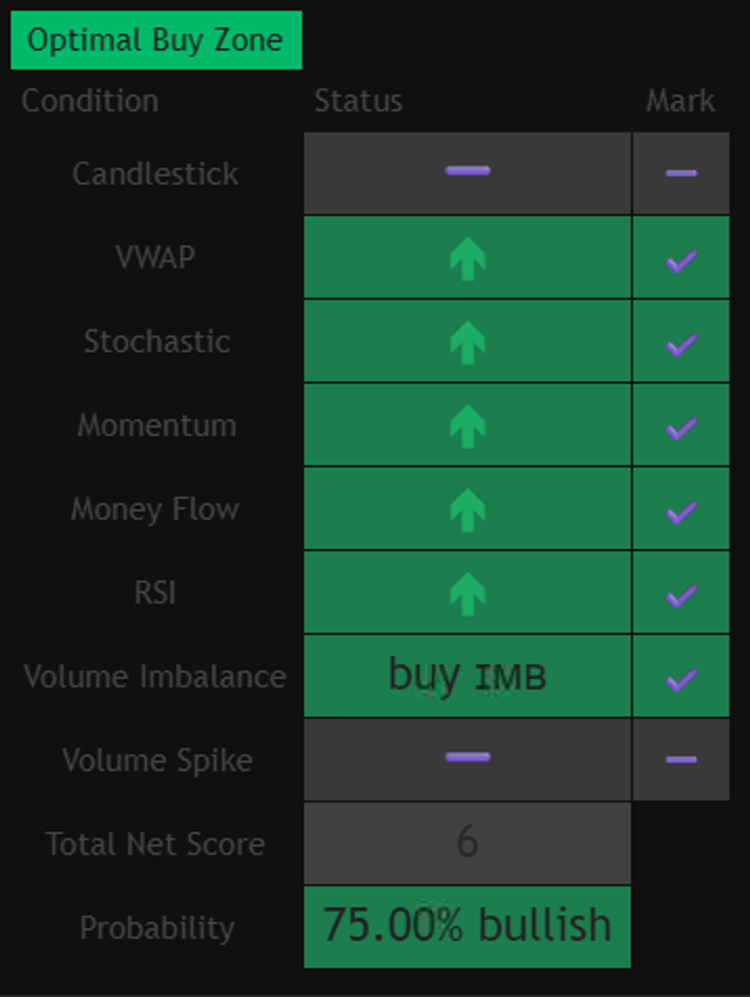The width and height of the screenshot is (750, 997).
Task: Click the Total Net Score value 6
Action: pos(467,843)
